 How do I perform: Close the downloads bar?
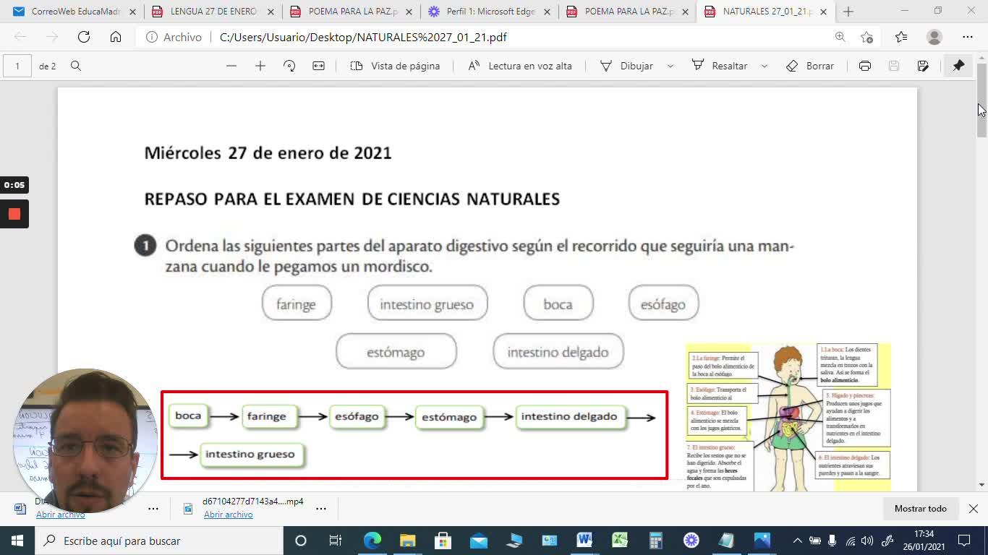[974, 509]
